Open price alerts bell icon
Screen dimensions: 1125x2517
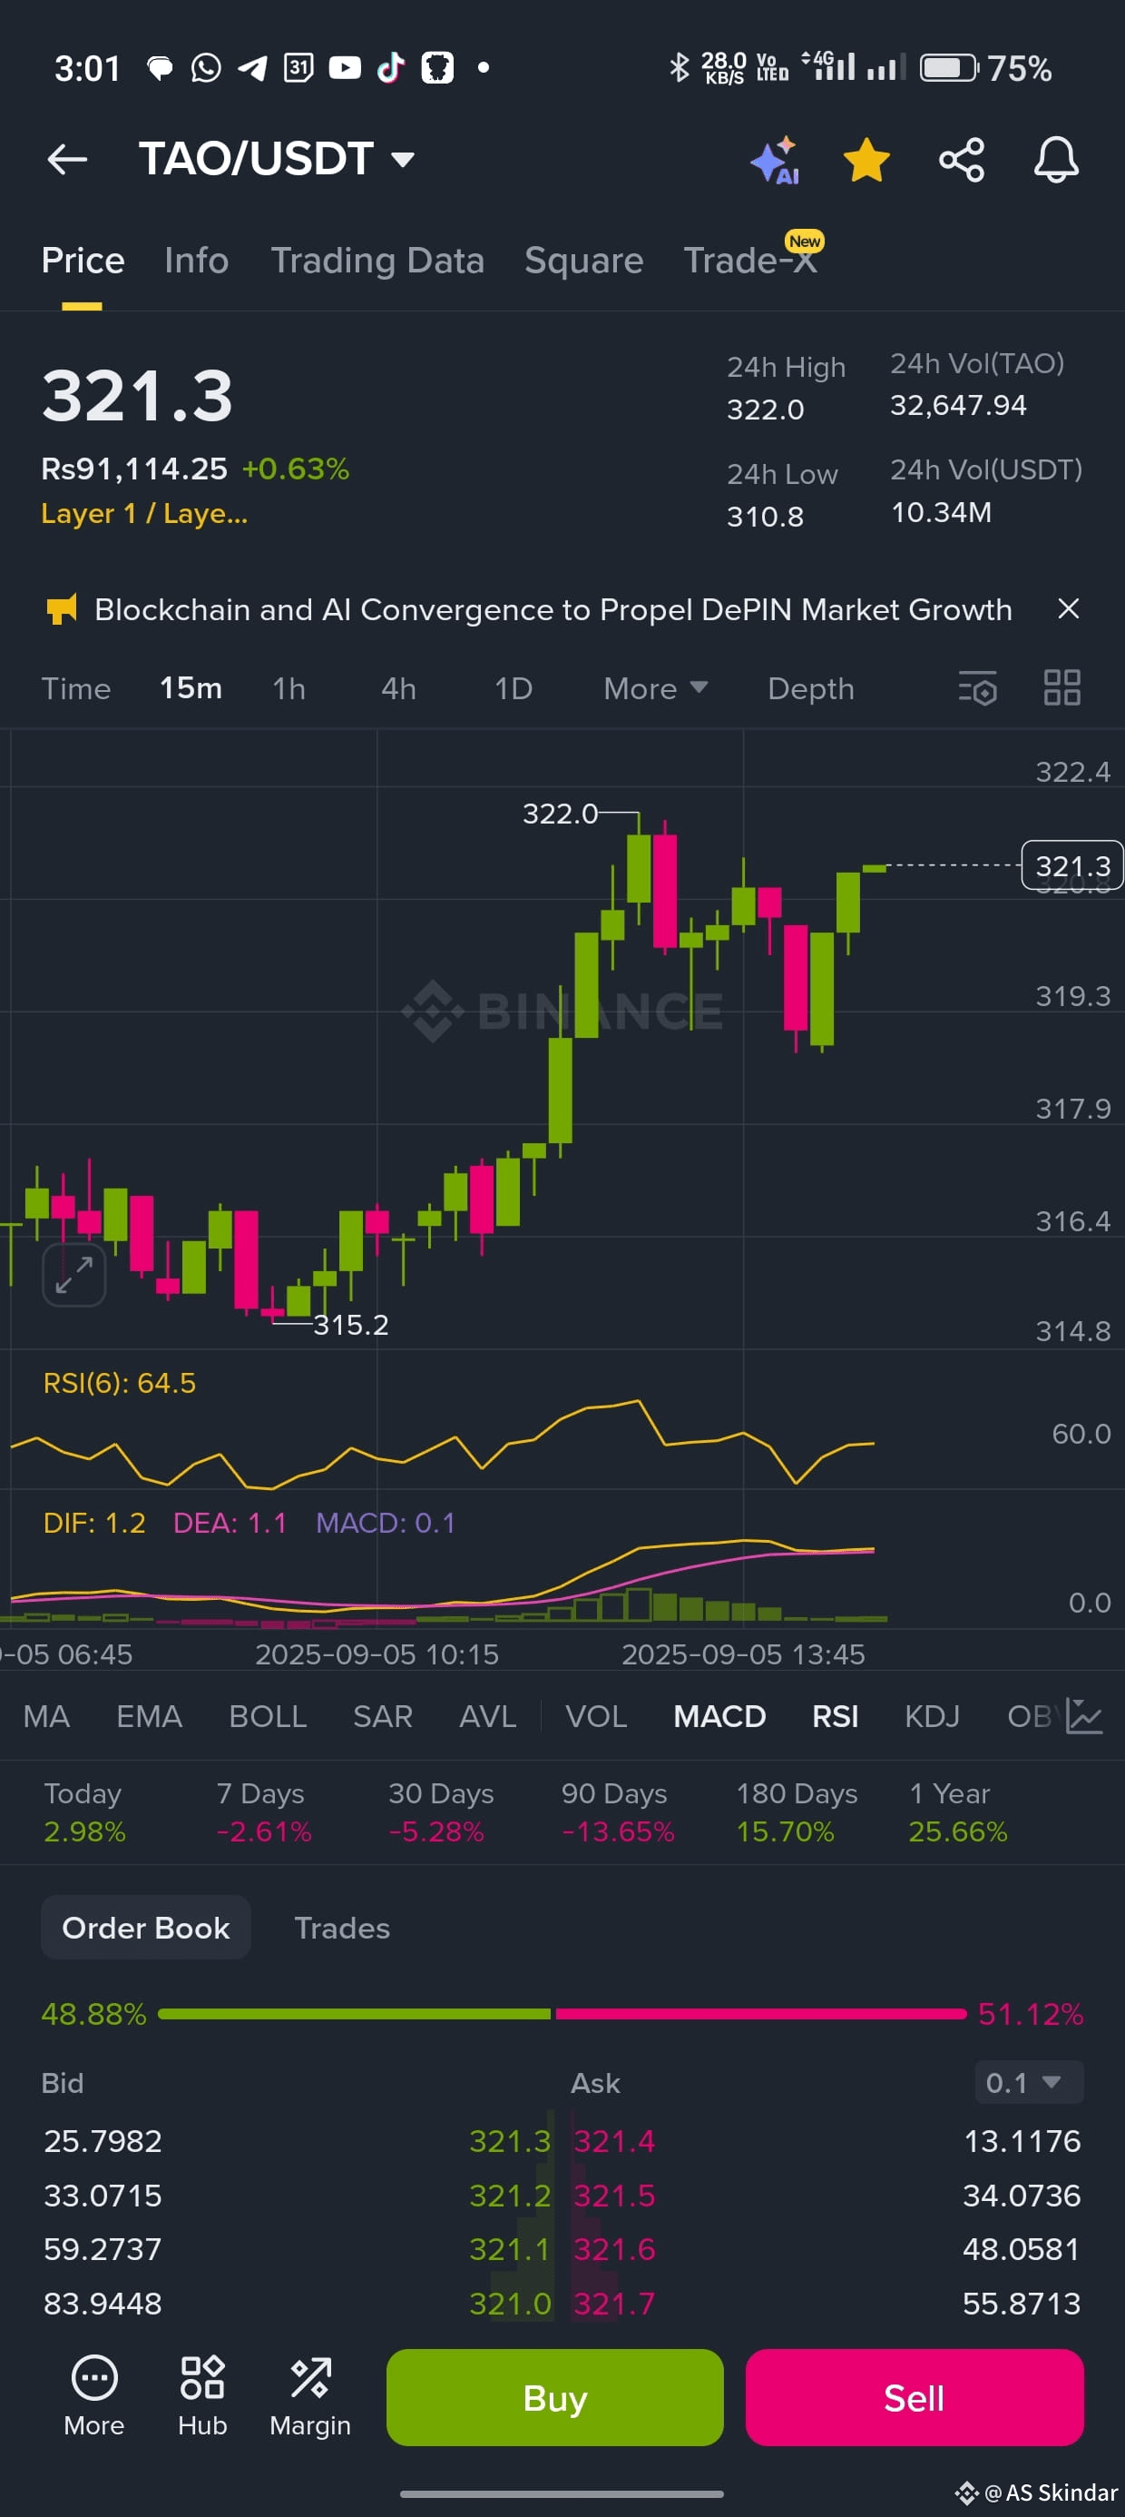point(1057,160)
